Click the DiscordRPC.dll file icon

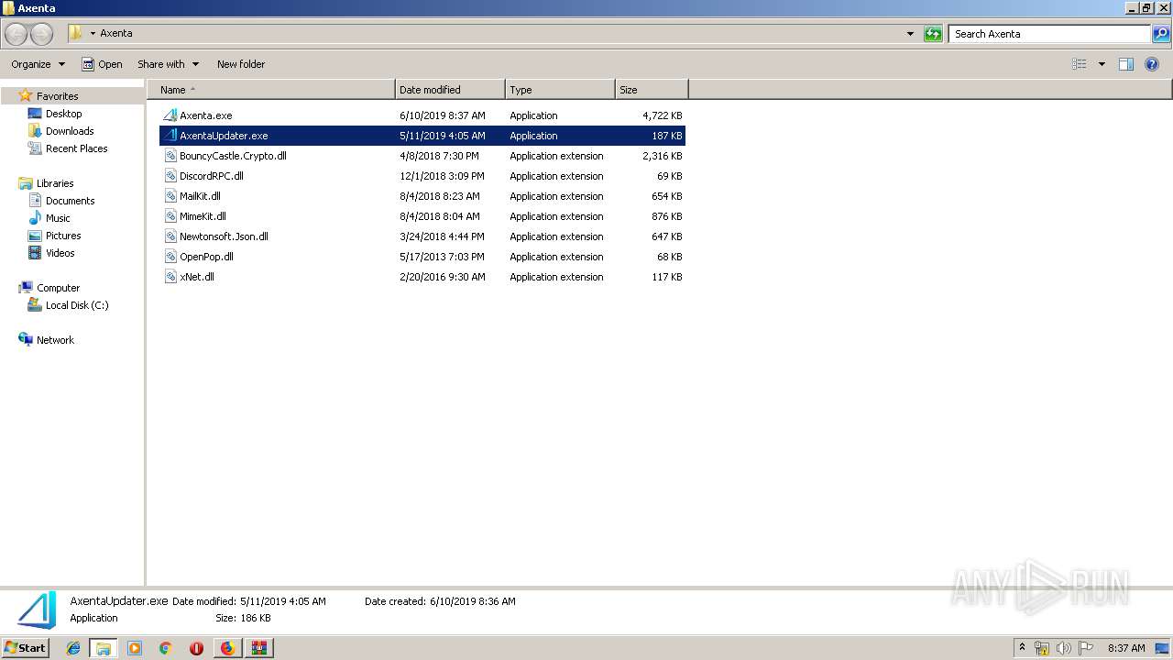pos(170,176)
